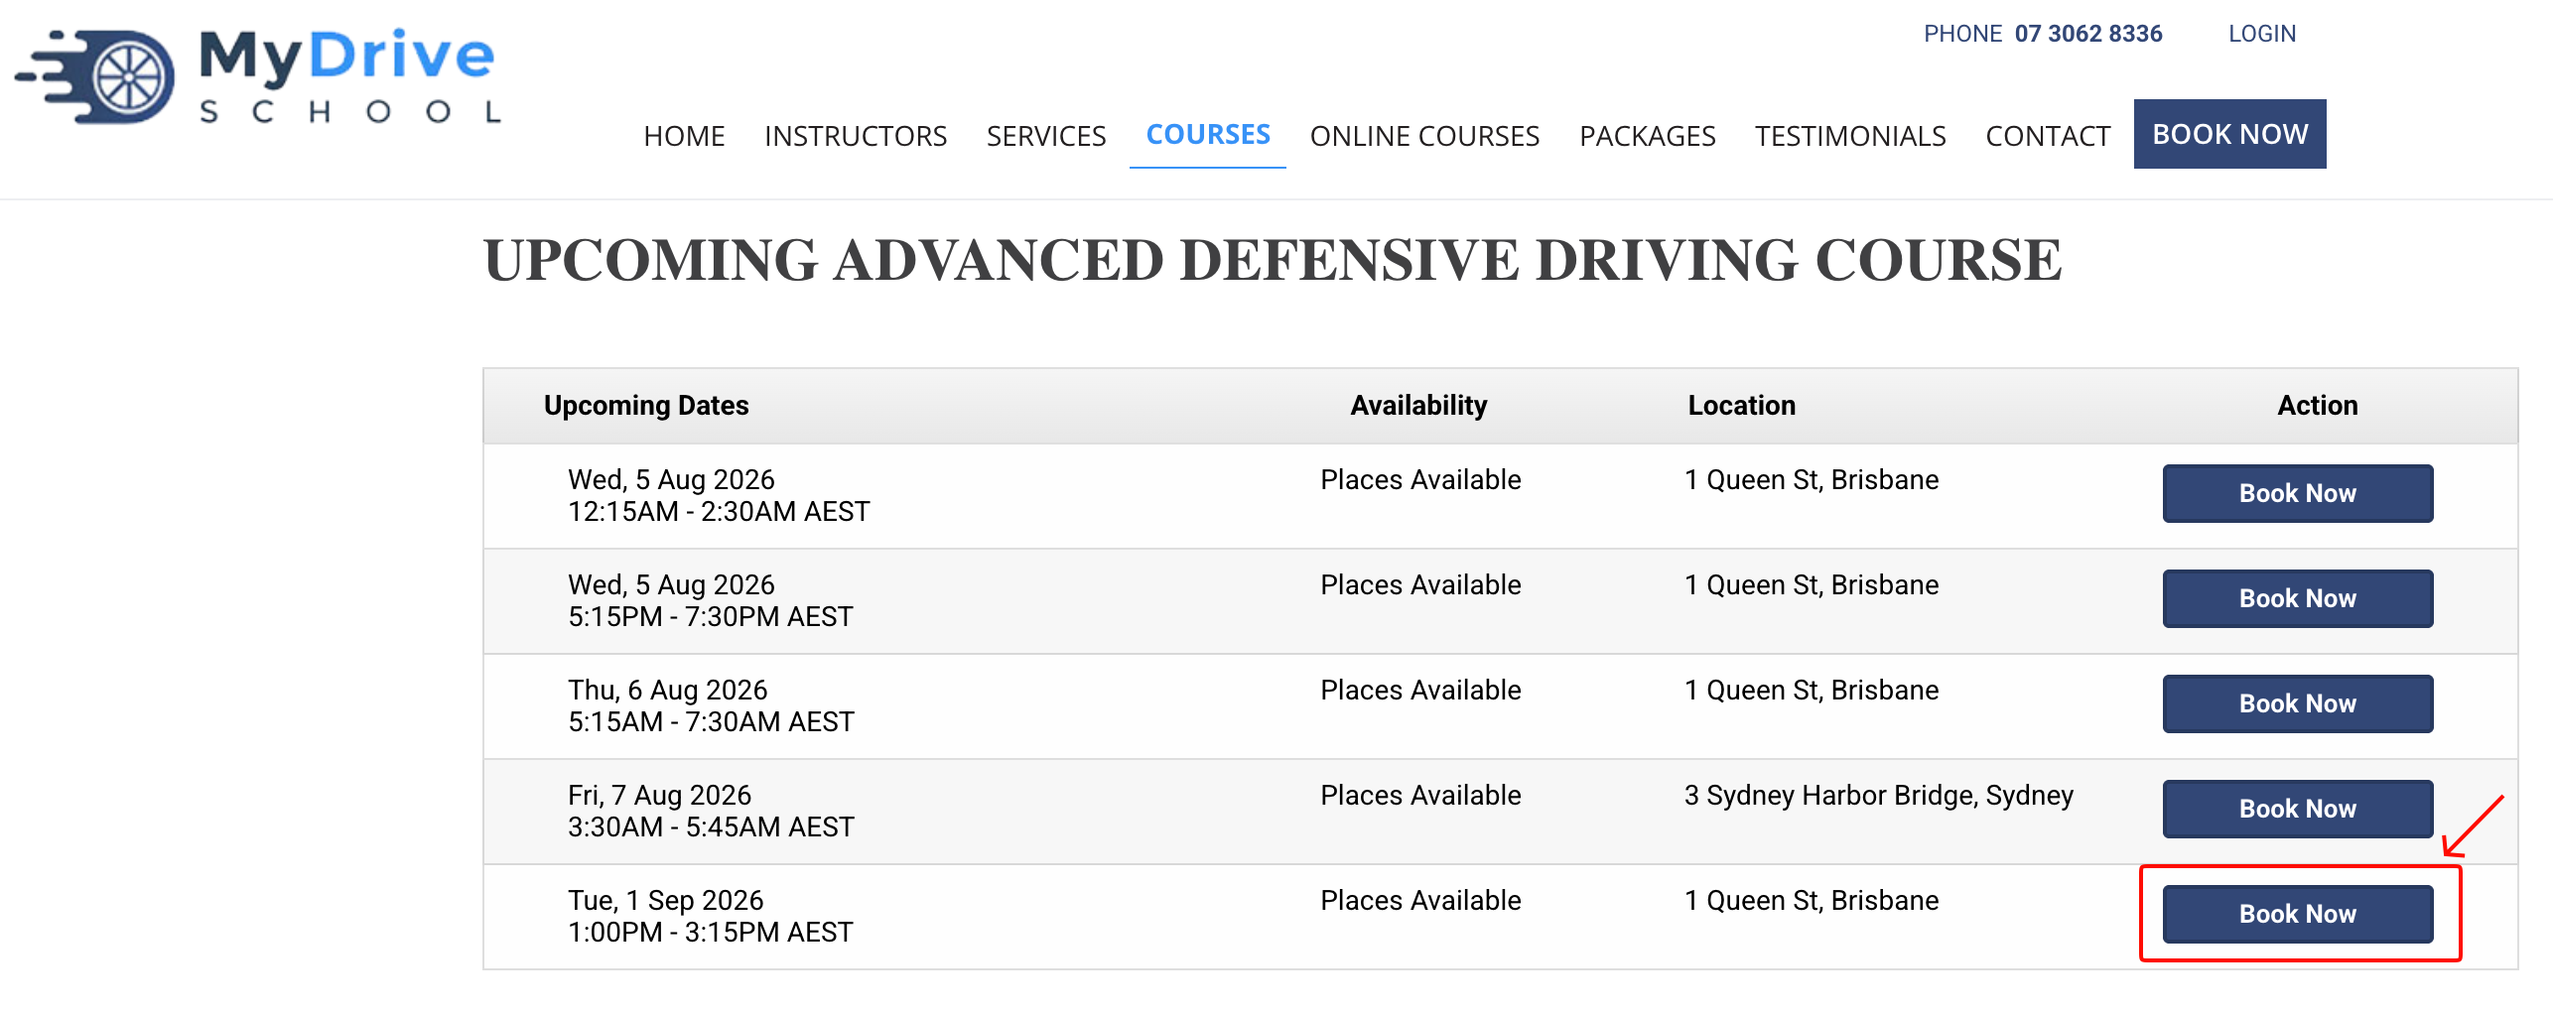Click the Upcoming Dates column header

[646, 406]
